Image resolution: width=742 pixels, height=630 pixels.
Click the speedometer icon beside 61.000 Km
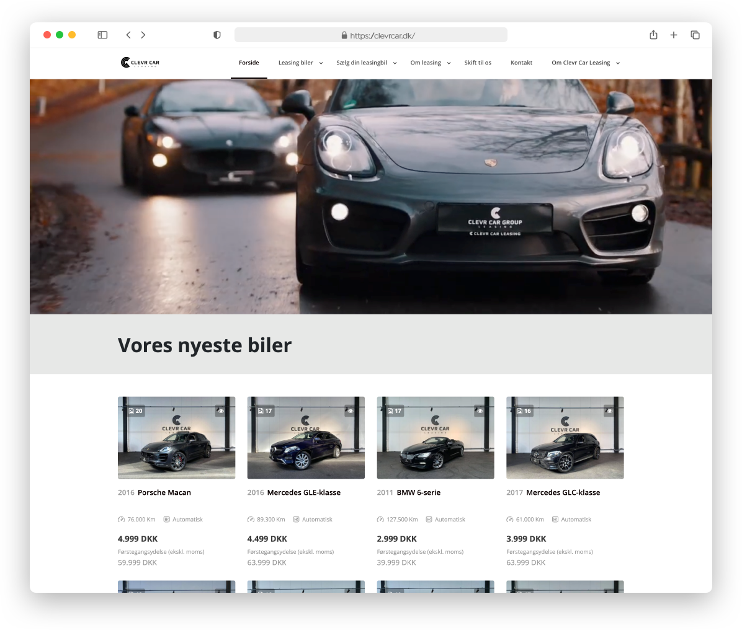point(509,520)
